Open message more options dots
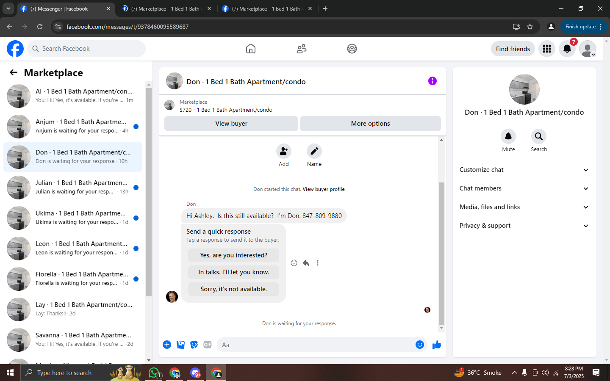Screen dimensions: 610x381 click(x=318, y=263)
